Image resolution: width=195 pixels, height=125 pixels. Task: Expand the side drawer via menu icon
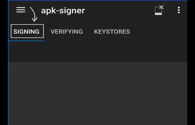point(21,10)
